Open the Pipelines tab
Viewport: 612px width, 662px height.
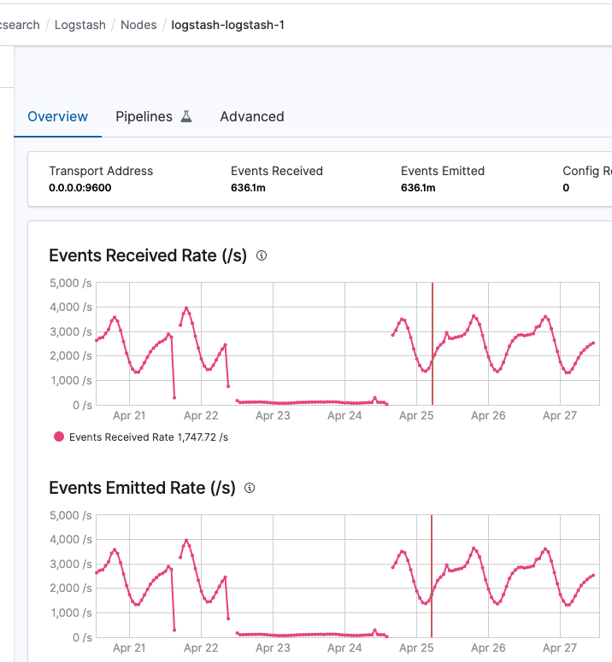tap(144, 116)
